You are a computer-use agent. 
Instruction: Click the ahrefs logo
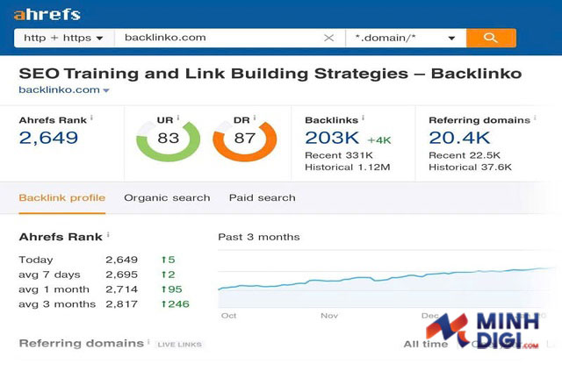47,15
